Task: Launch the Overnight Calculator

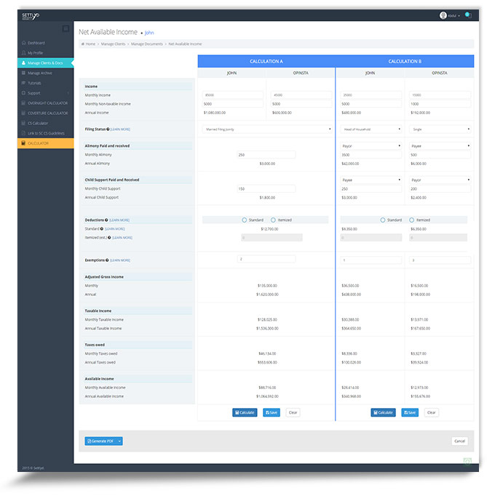Action: 47,103
